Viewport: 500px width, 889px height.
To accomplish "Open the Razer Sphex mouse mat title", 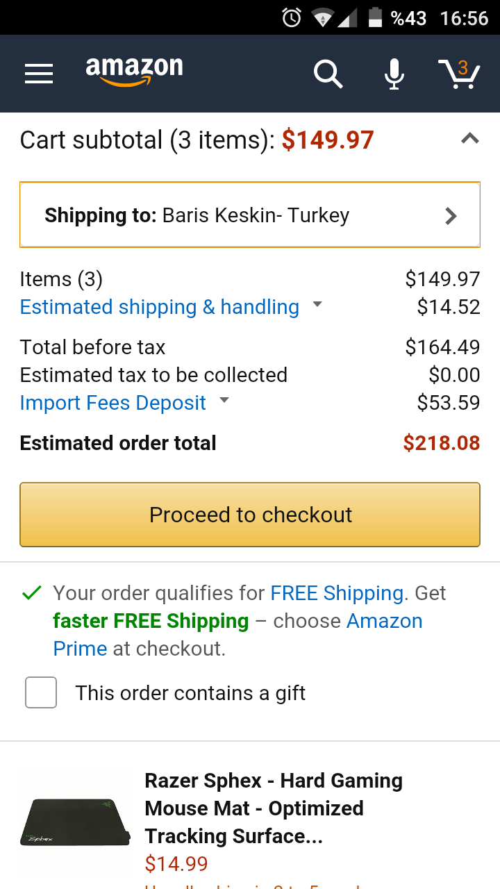I will click(274, 808).
